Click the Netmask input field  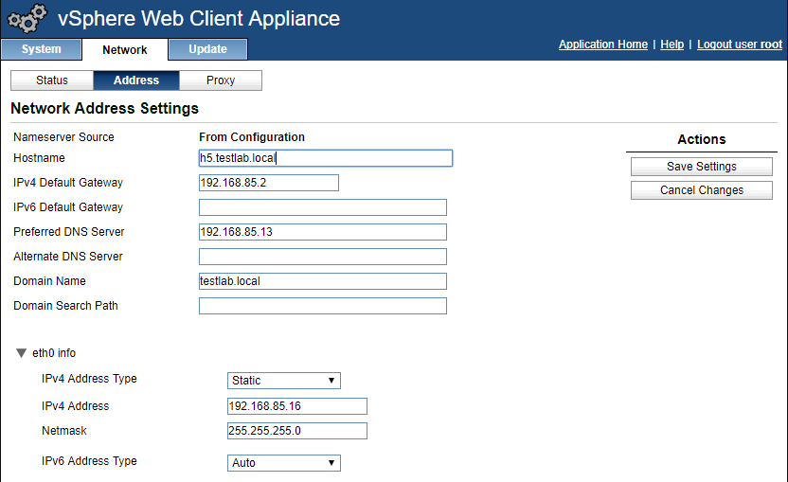point(297,431)
